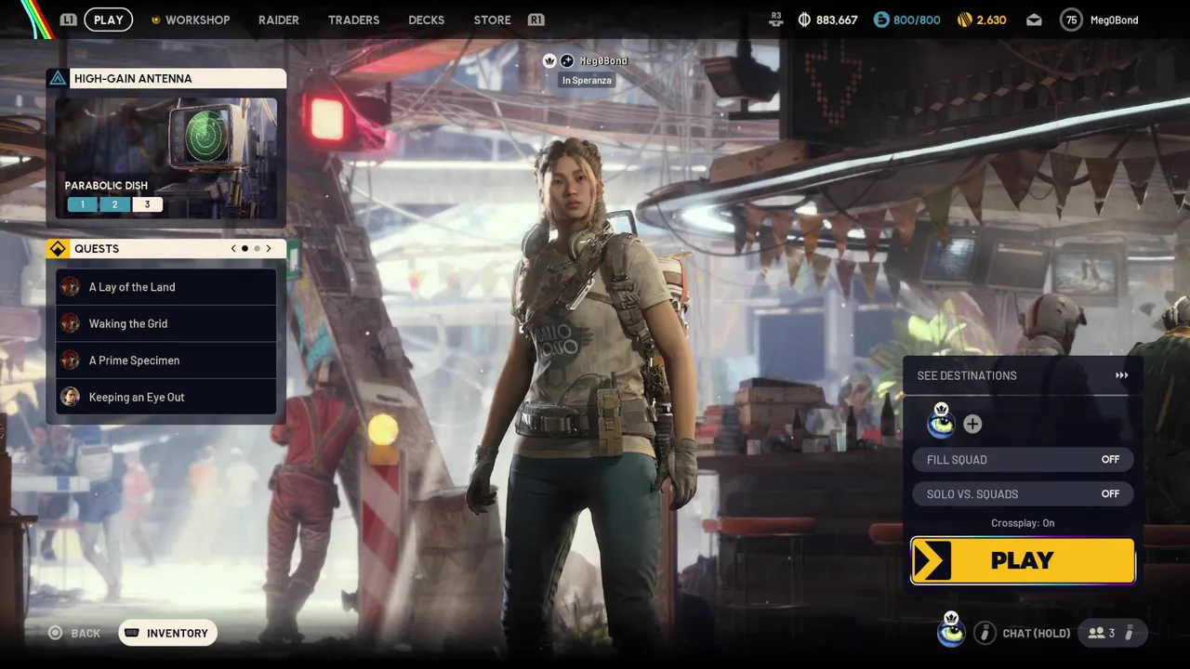The width and height of the screenshot is (1190, 669).
Task: Click the stick icon next to Chat (Hold)
Action: [984, 633]
